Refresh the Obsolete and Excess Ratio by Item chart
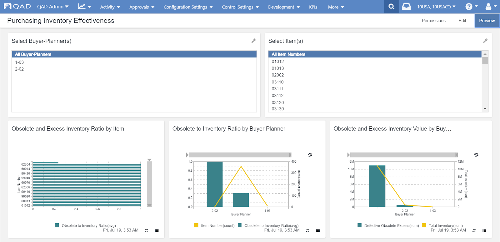The width and height of the screenshot is (500, 242). [x=146, y=230]
